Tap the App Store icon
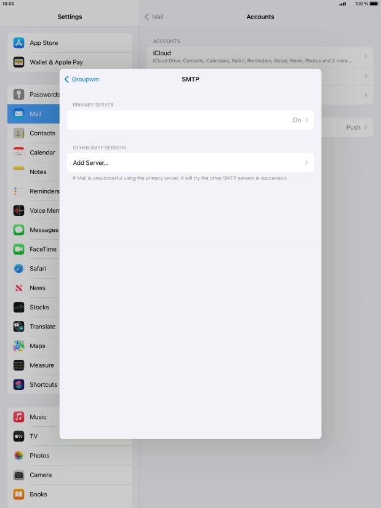The width and height of the screenshot is (381, 508). (18, 43)
